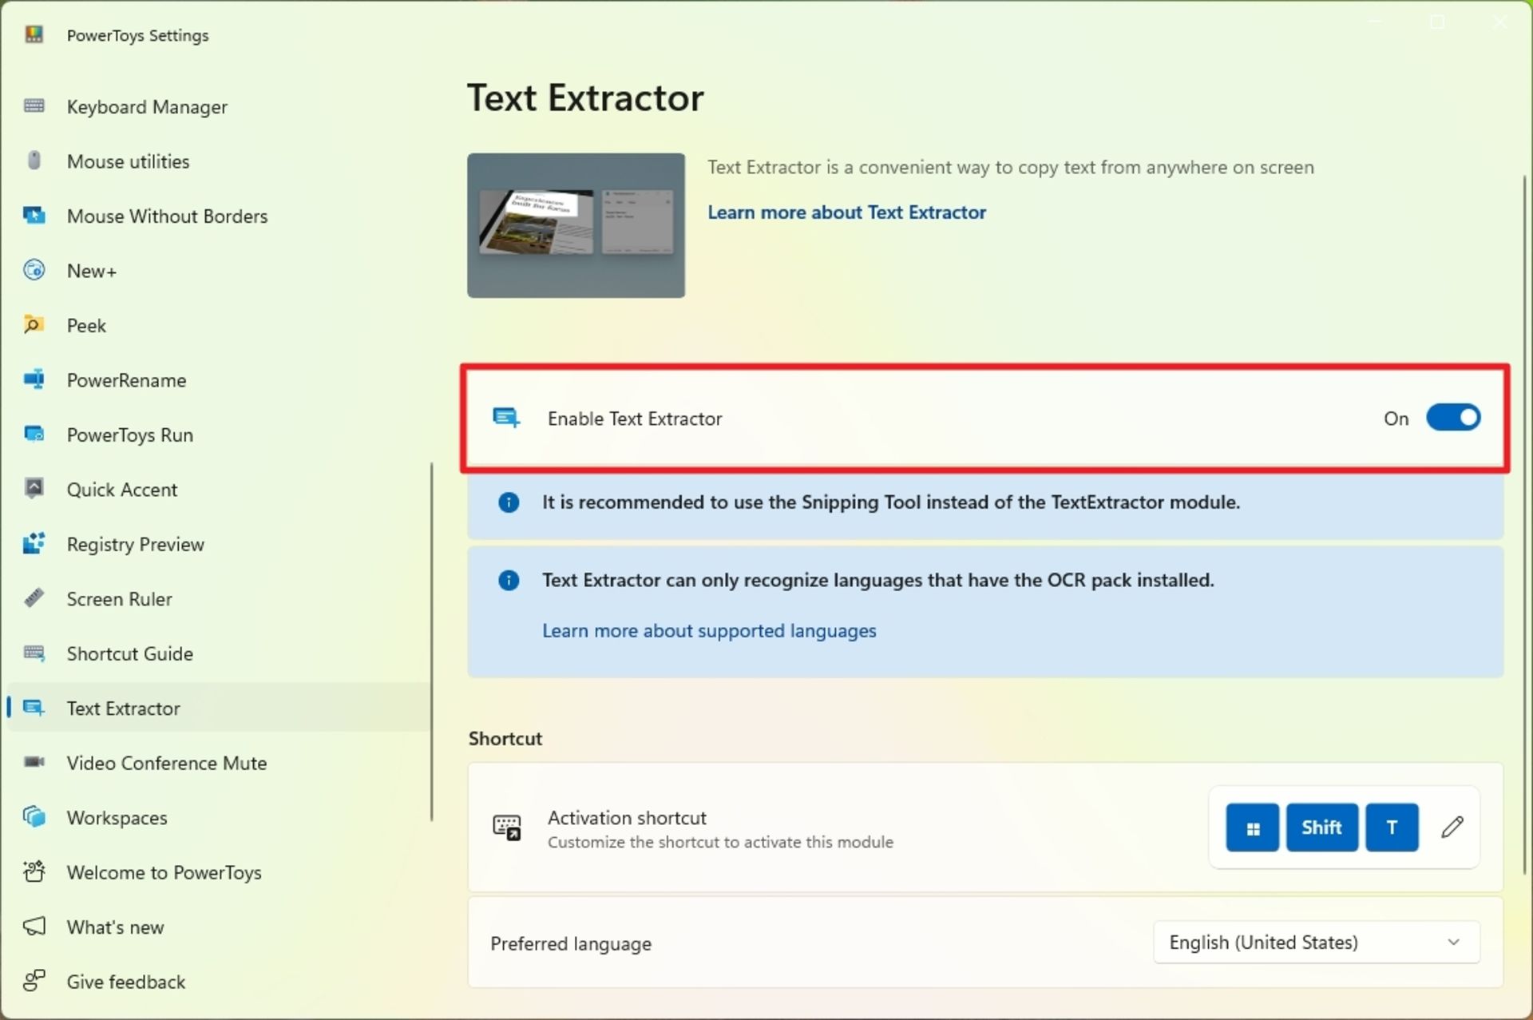Image resolution: width=1533 pixels, height=1020 pixels.
Task: Click the Screen Ruler icon
Action: tap(34, 598)
